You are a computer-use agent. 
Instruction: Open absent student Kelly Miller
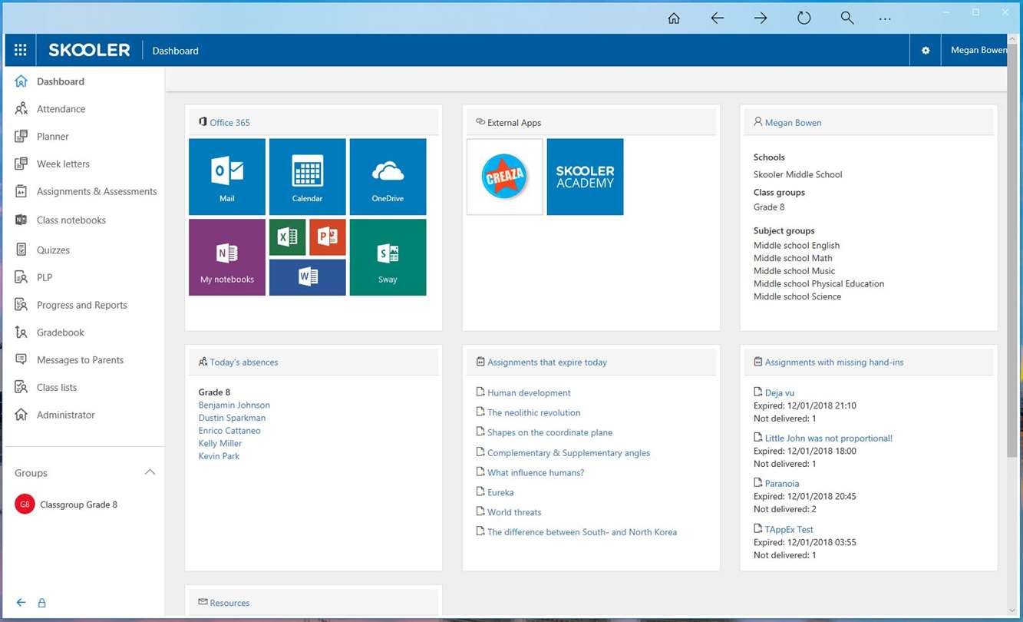click(220, 444)
